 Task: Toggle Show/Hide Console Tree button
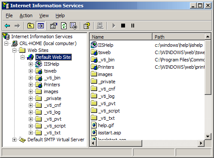[x=41, y=26]
